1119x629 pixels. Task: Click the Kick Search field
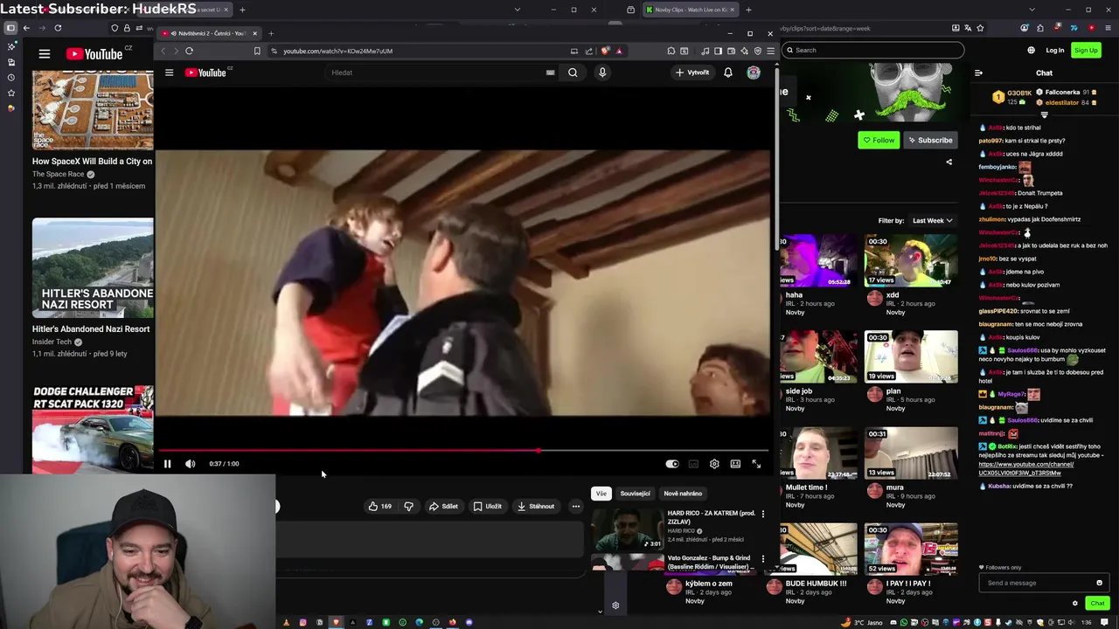click(872, 50)
